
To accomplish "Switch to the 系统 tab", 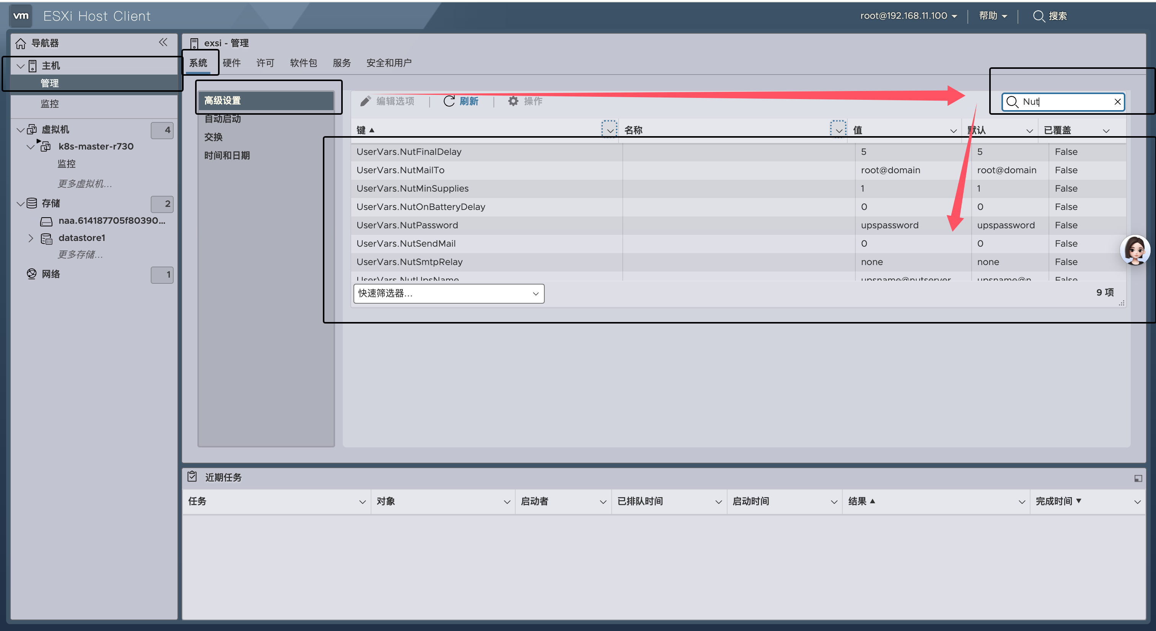I will 198,63.
